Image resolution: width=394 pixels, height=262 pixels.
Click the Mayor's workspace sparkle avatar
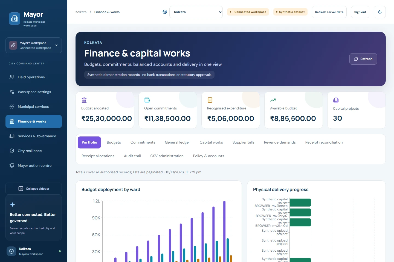tap(13, 45)
